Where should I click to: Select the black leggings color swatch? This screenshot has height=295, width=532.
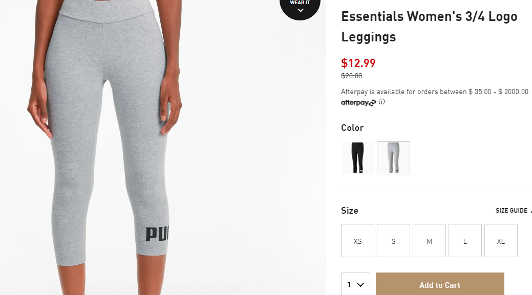(x=357, y=158)
